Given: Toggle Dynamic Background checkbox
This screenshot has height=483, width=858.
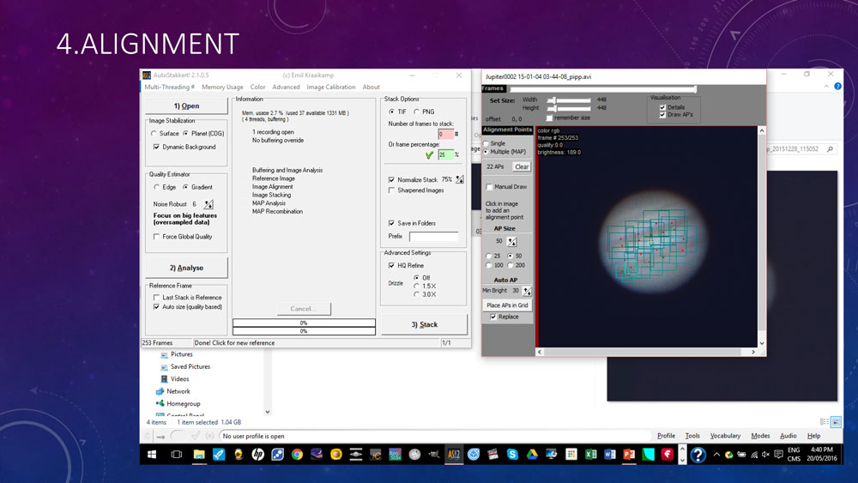Looking at the screenshot, I should coord(156,148).
